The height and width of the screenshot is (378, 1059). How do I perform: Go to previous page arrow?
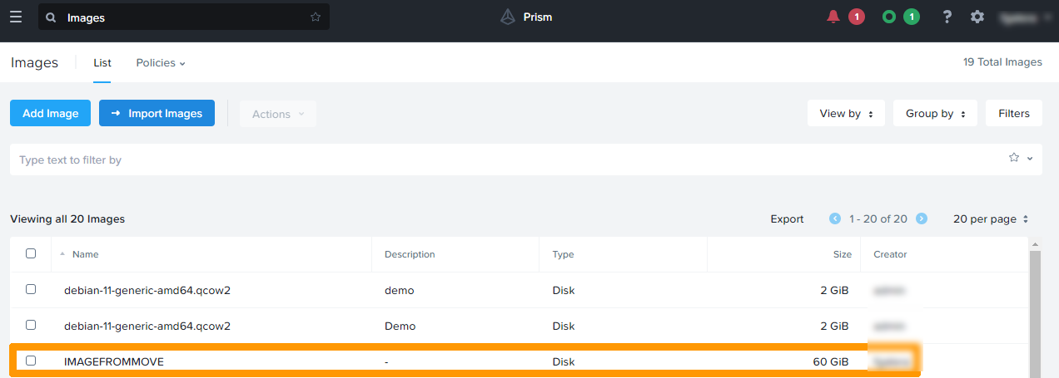coord(835,218)
